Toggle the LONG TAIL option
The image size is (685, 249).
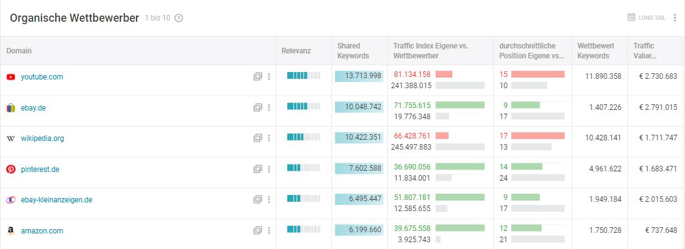click(646, 17)
